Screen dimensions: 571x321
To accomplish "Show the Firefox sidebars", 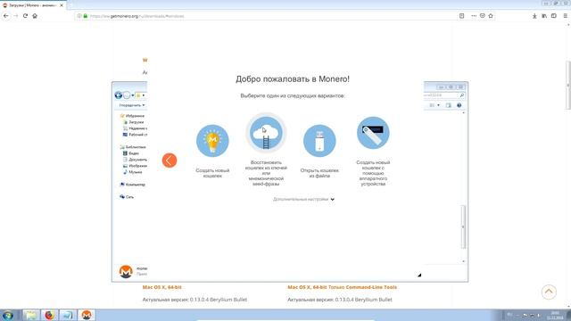I will coord(554,16).
